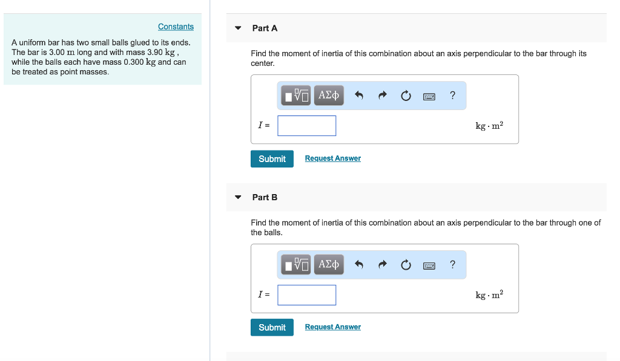Open help via question mark in Part A
This screenshot has height=361, width=620.
[x=452, y=95]
